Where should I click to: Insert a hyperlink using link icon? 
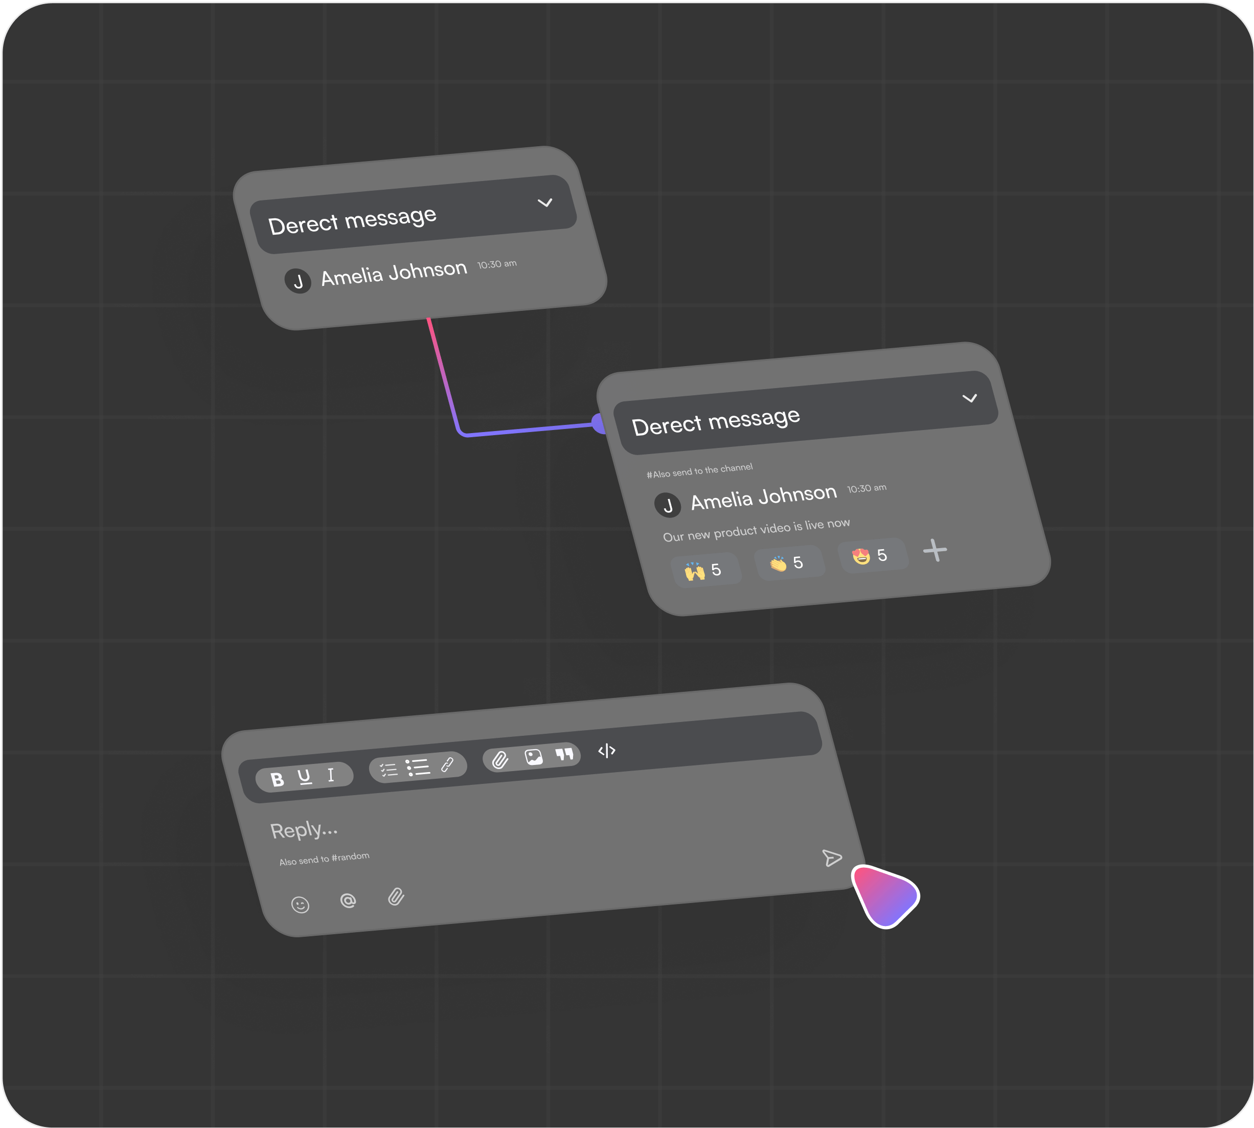[x=447, y=765]
